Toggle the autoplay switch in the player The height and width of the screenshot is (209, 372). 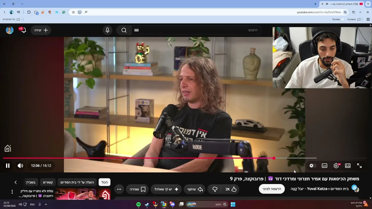(312, 166)
